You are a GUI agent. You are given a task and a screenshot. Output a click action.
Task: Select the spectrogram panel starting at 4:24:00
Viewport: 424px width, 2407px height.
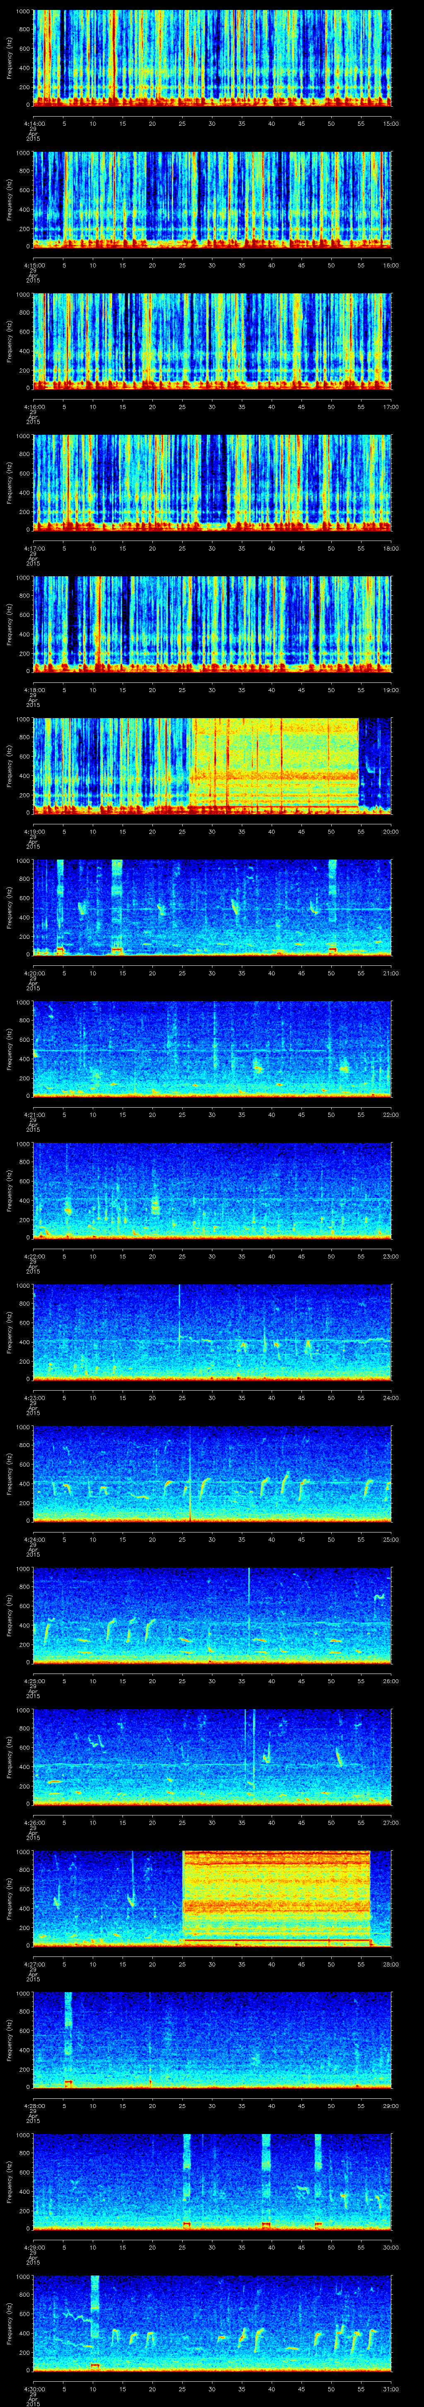tap(212, 1474)
